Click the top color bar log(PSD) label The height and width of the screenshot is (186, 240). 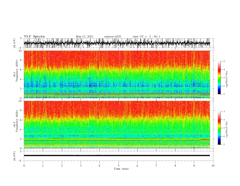(227, 79)
